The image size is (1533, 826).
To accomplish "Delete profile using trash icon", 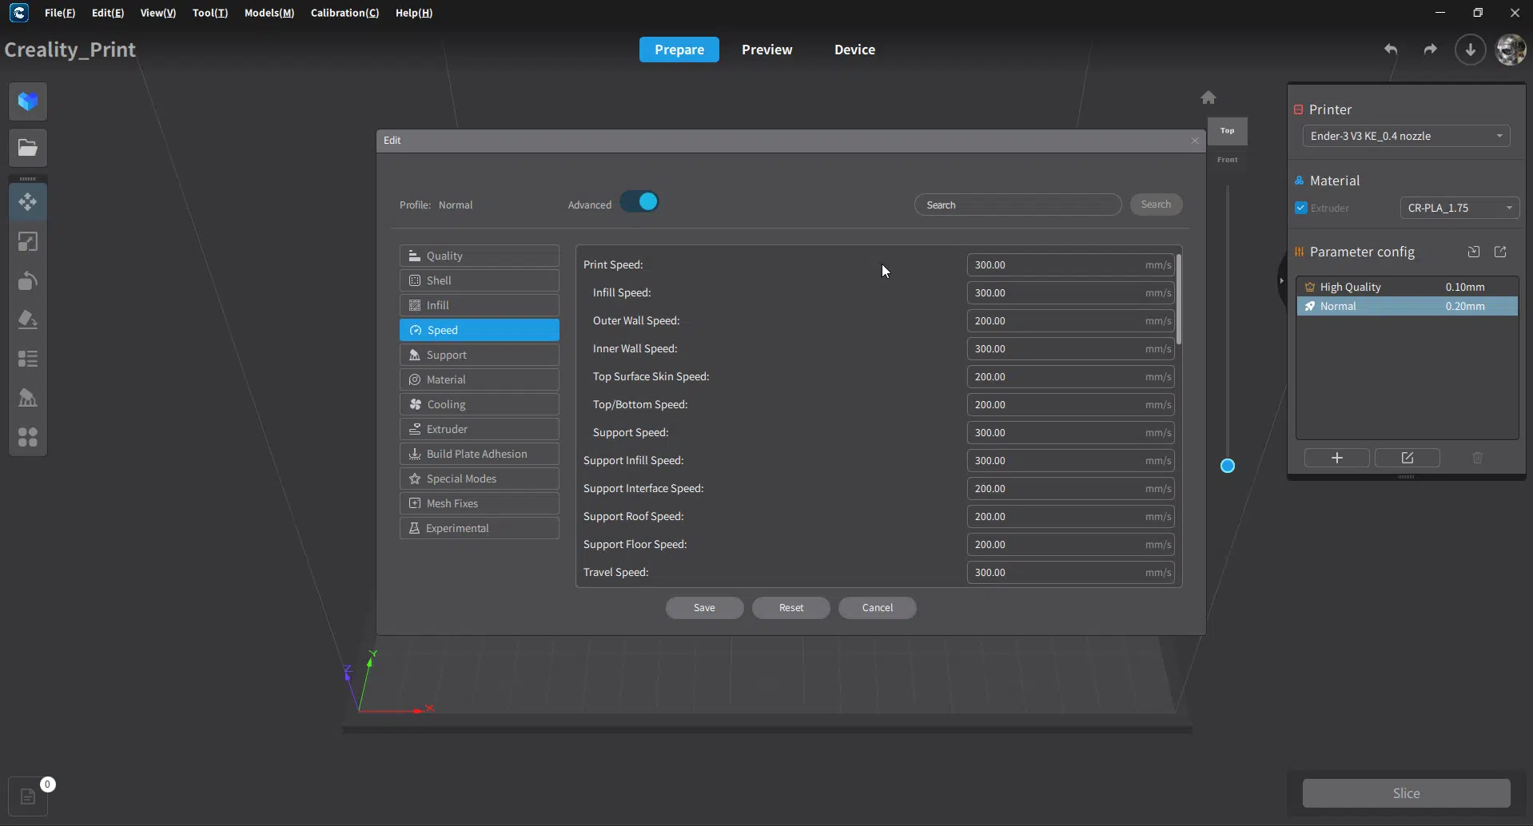I will [1478, 458].
